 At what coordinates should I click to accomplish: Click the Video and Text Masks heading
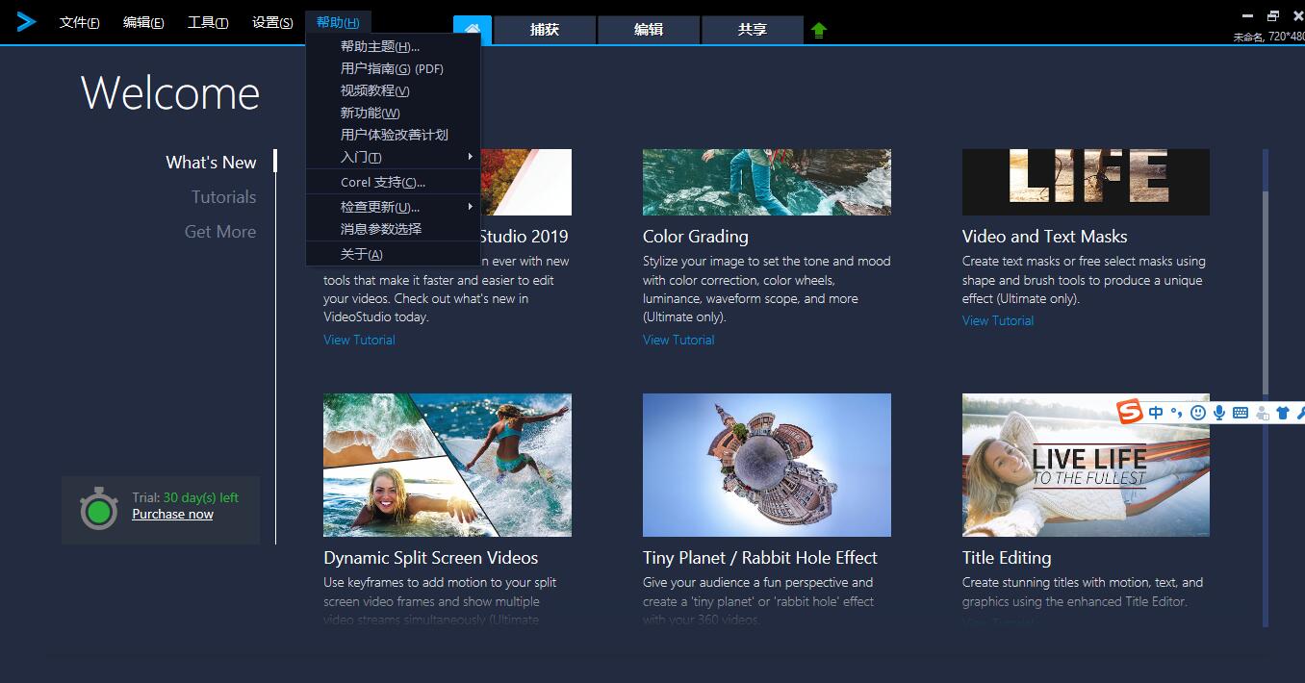click(1044, 236)
